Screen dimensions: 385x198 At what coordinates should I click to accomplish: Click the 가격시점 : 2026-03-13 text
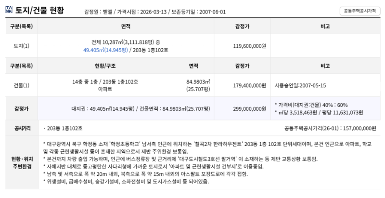click(x=141, y=12)
